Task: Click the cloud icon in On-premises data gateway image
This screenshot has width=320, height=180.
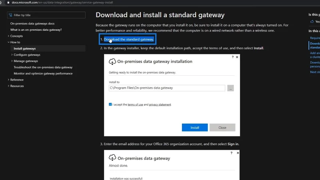Action: pyautogui.click(x=112, y=158)
